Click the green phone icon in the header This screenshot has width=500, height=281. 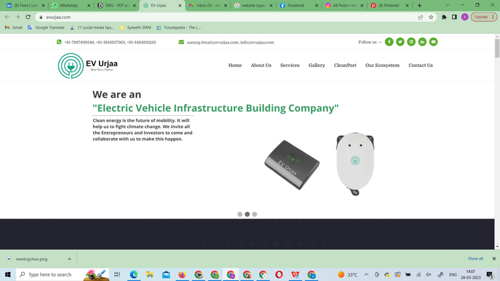[59, 42]
